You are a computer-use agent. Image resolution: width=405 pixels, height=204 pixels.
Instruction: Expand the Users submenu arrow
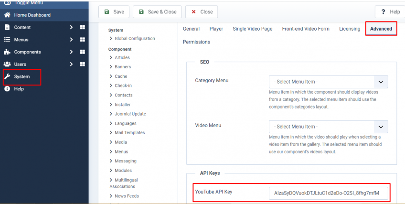(71, 64)
